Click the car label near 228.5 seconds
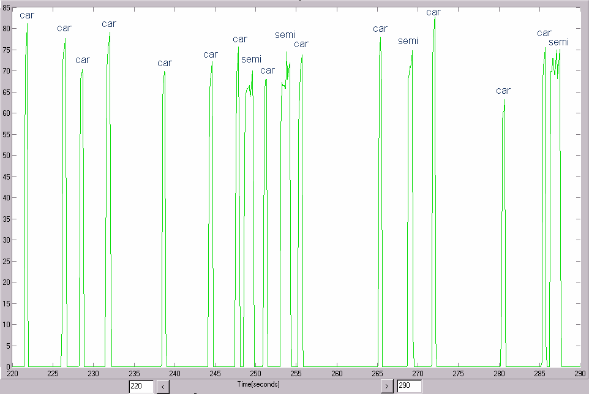Viewport: 589px width, 394px height. pyautogui.click(x=83, y=60)
